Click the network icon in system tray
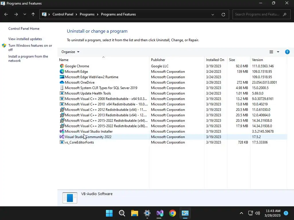 point(250,213)
